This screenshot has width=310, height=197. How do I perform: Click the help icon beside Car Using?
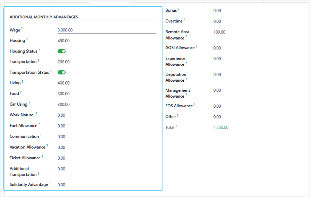[29, 103]
